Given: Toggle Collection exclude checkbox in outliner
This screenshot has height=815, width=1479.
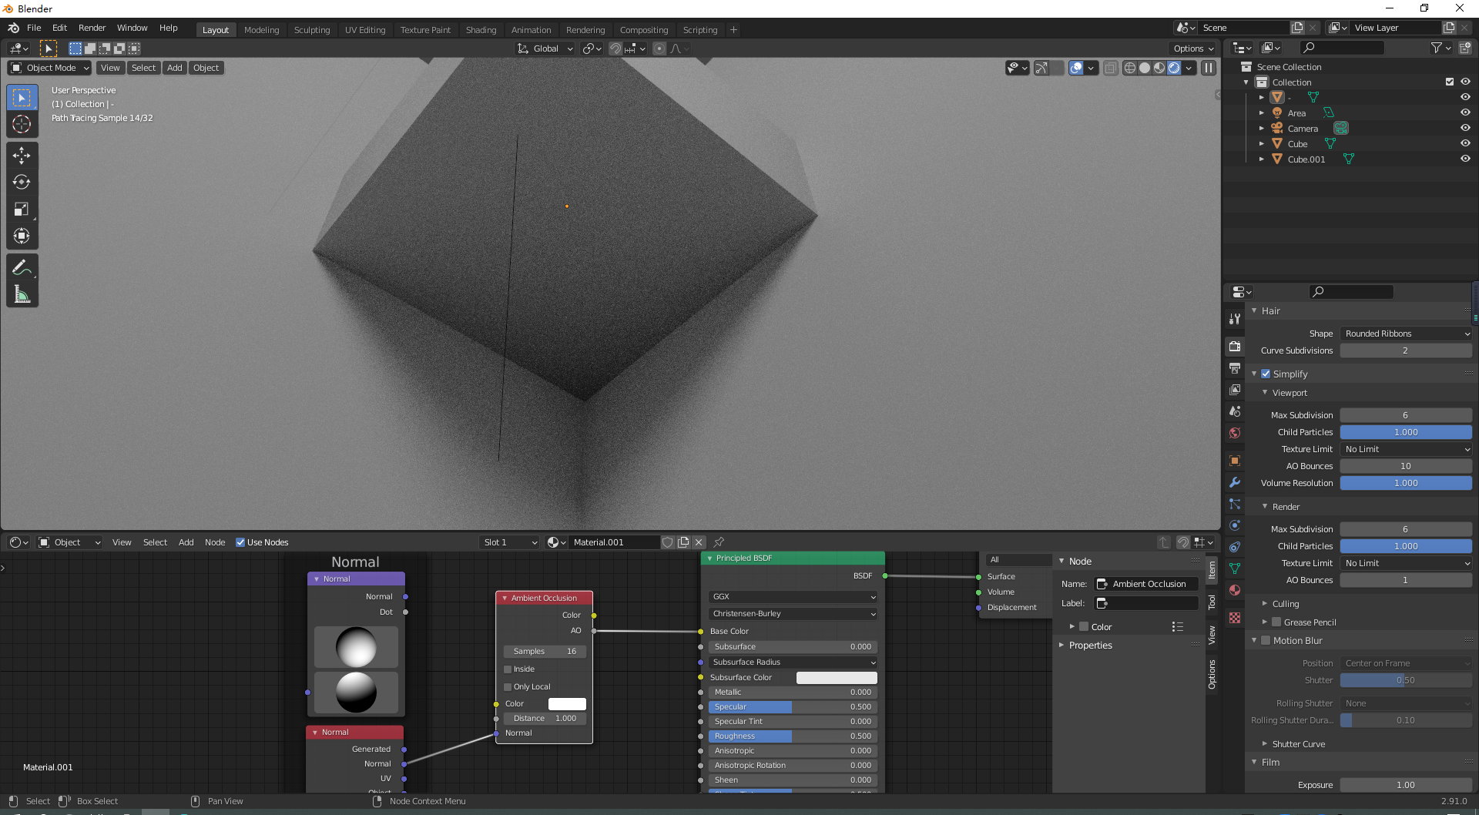Looking at the screenshot, I should pos(1450,82).
